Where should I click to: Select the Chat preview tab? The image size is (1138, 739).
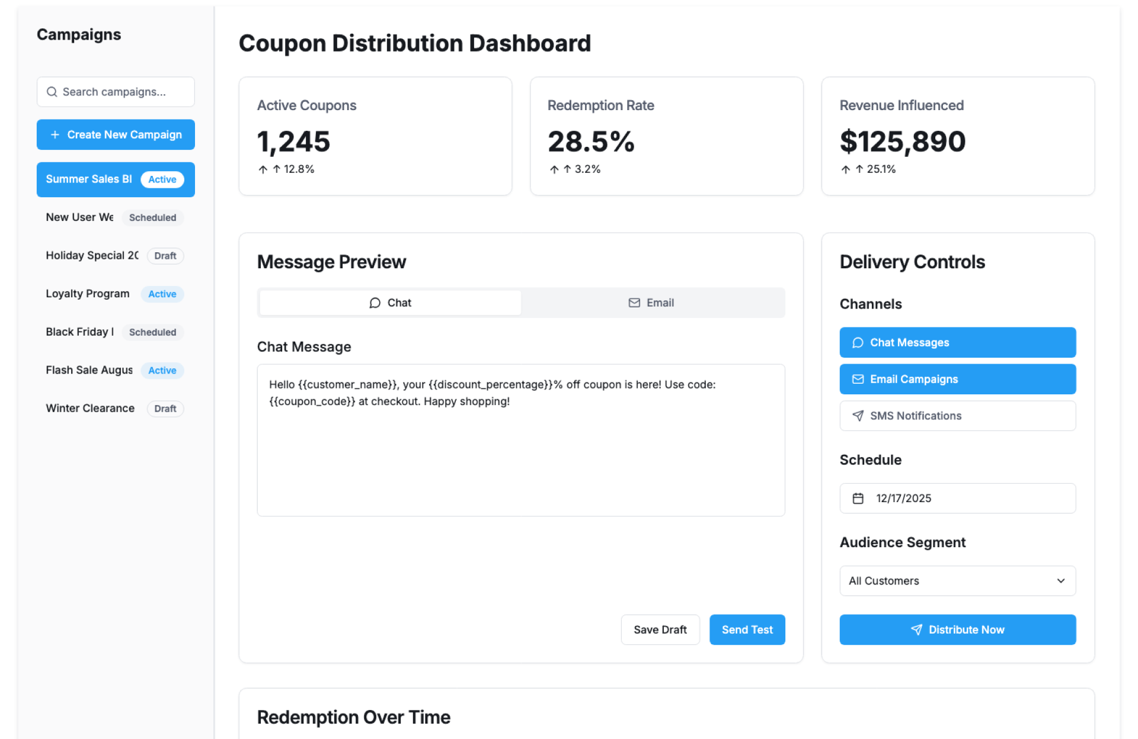click(x=390, y=303)
